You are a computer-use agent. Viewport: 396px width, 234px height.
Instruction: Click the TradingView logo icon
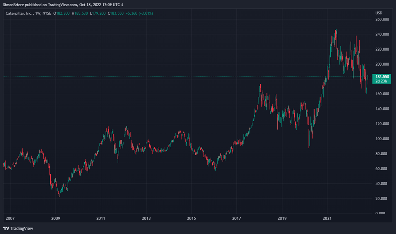click(x=6, y=228)
